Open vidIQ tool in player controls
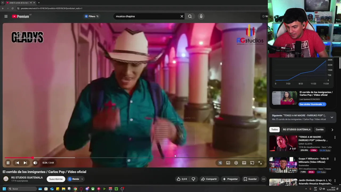The width and height of the screenshot is (341, 192). (220, 163)
